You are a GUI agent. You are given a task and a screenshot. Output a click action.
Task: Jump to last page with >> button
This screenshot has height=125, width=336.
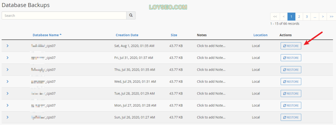(x=331, y=16)
